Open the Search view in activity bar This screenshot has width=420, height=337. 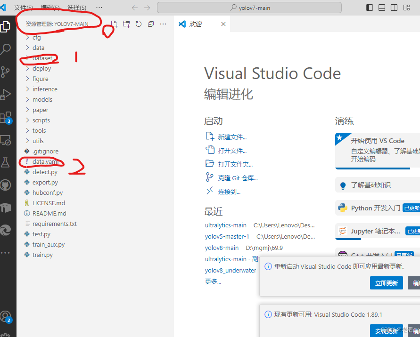5,49
